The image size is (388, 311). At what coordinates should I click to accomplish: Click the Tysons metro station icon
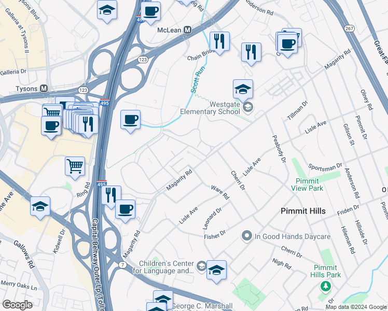(44, 89)
